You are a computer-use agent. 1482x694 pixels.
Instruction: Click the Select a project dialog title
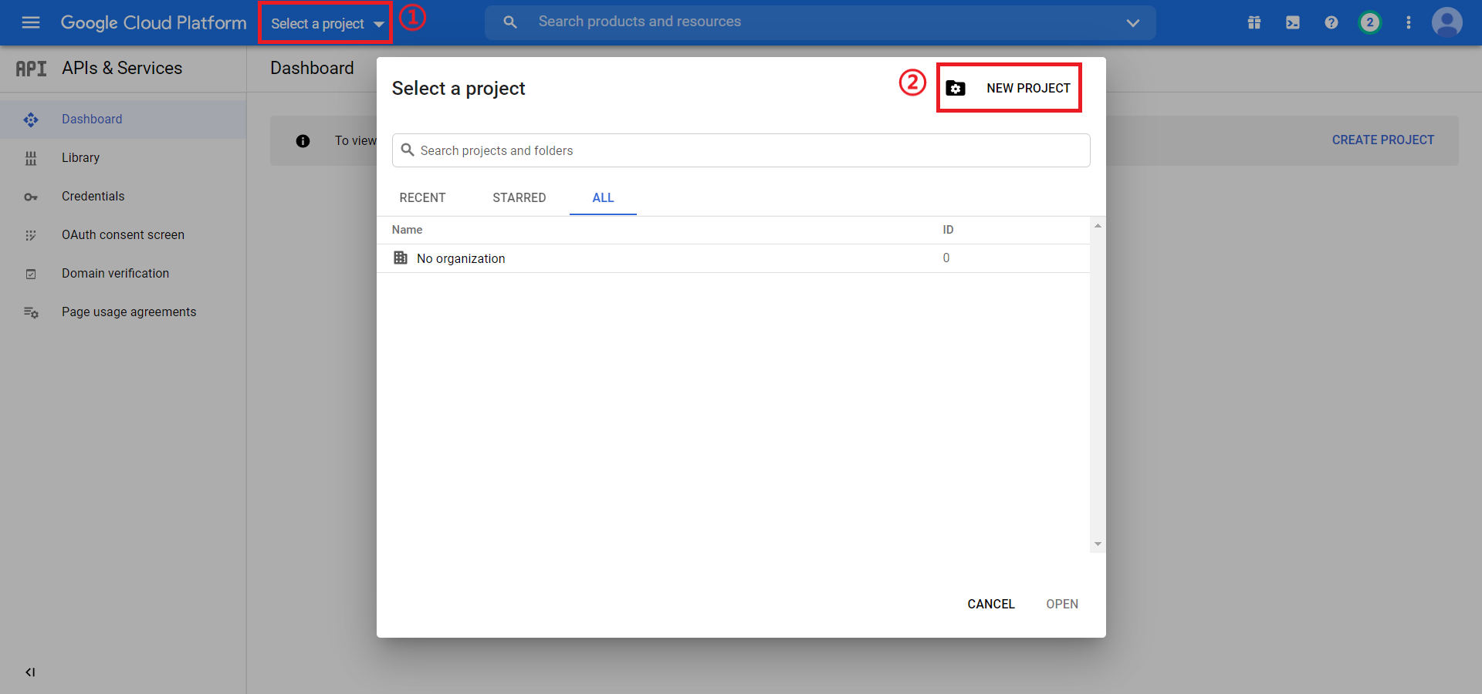[x=458, y=89]
